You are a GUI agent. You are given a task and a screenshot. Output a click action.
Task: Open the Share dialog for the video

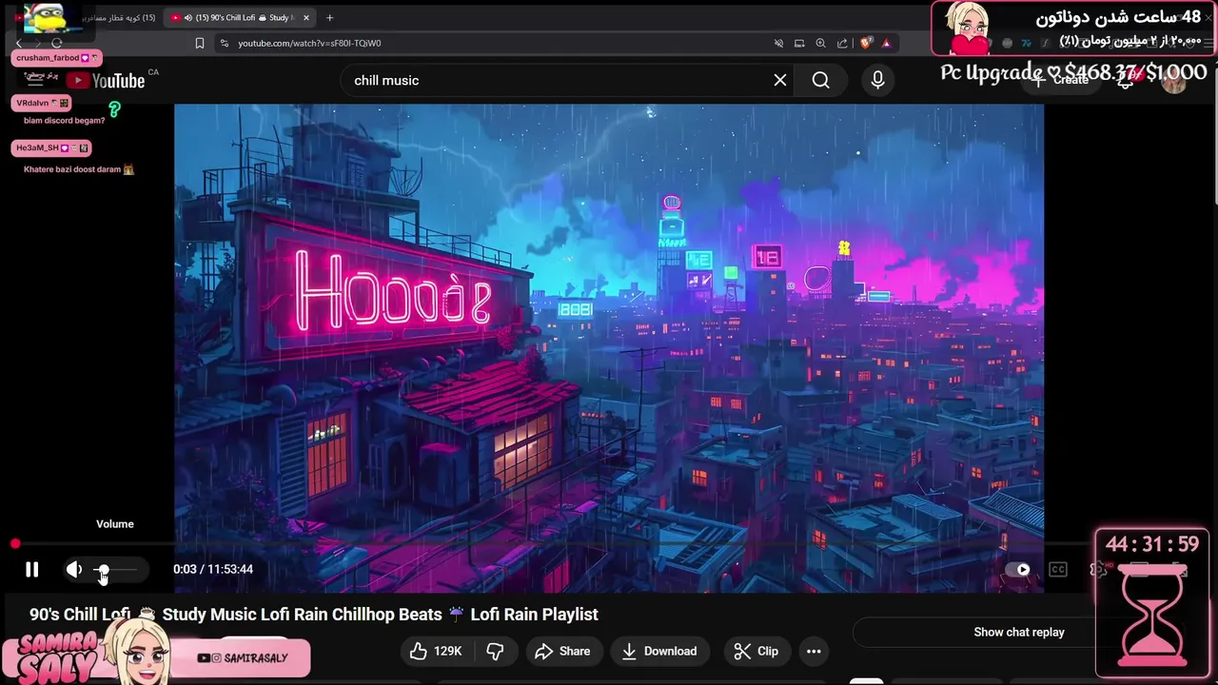(562, 651)
